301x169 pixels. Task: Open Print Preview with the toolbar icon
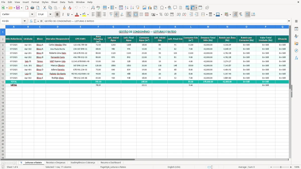pos(38,8)
